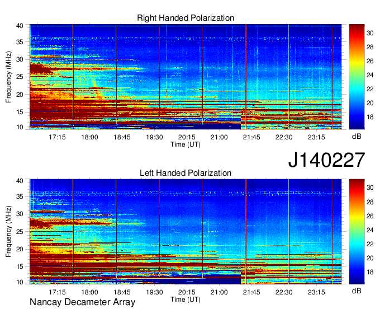Click the Right Handed plot's dB color bar
This screenshot has width=380, height=309.
coord(357,77)
